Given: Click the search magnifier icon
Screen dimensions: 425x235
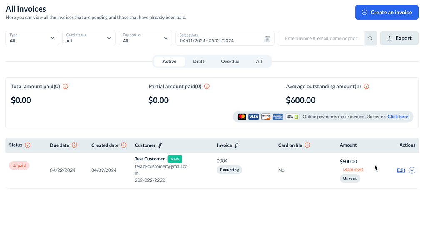Looking at the screenshot, I should coord(370,38).
